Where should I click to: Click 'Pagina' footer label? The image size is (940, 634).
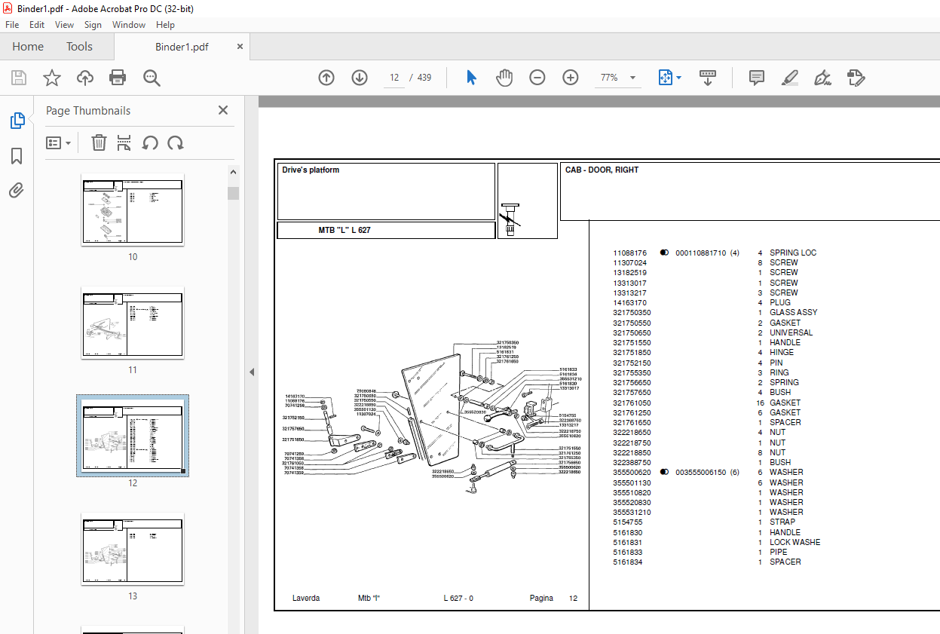point(541,599)
